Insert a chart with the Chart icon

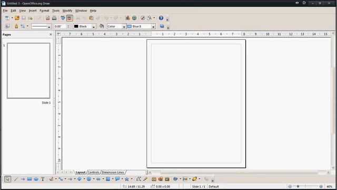(128, 18)
